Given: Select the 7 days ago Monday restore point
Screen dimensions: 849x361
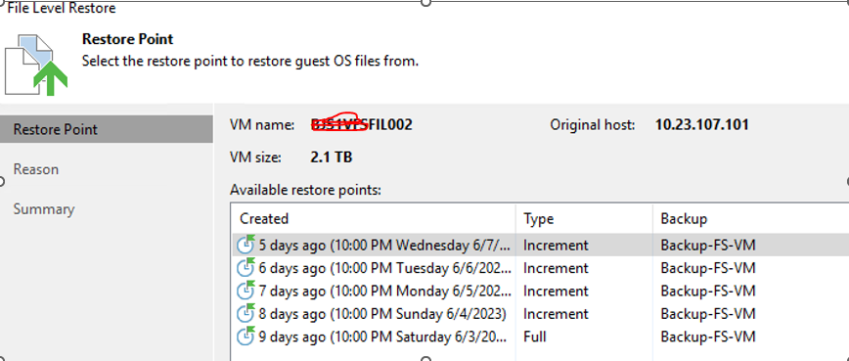Looking at the screenshot, I should [540, 291].
